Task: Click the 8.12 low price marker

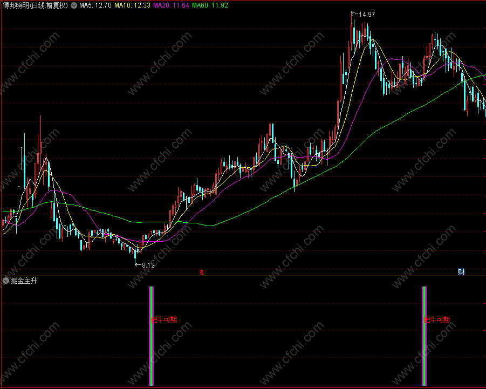Action: click(x=148, y=265)
